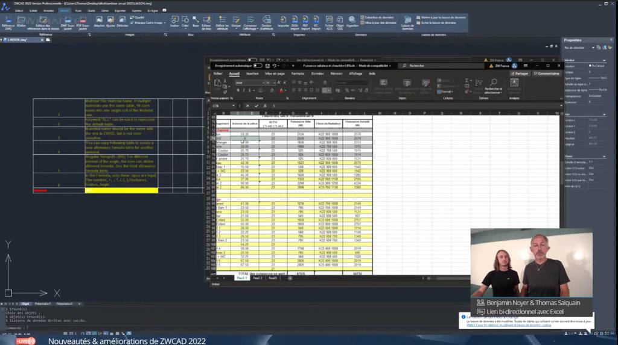The height and width of the screenshot is (345, 618).
Task: Click the insert function fx icon
Action: click(x=264, y=106)
